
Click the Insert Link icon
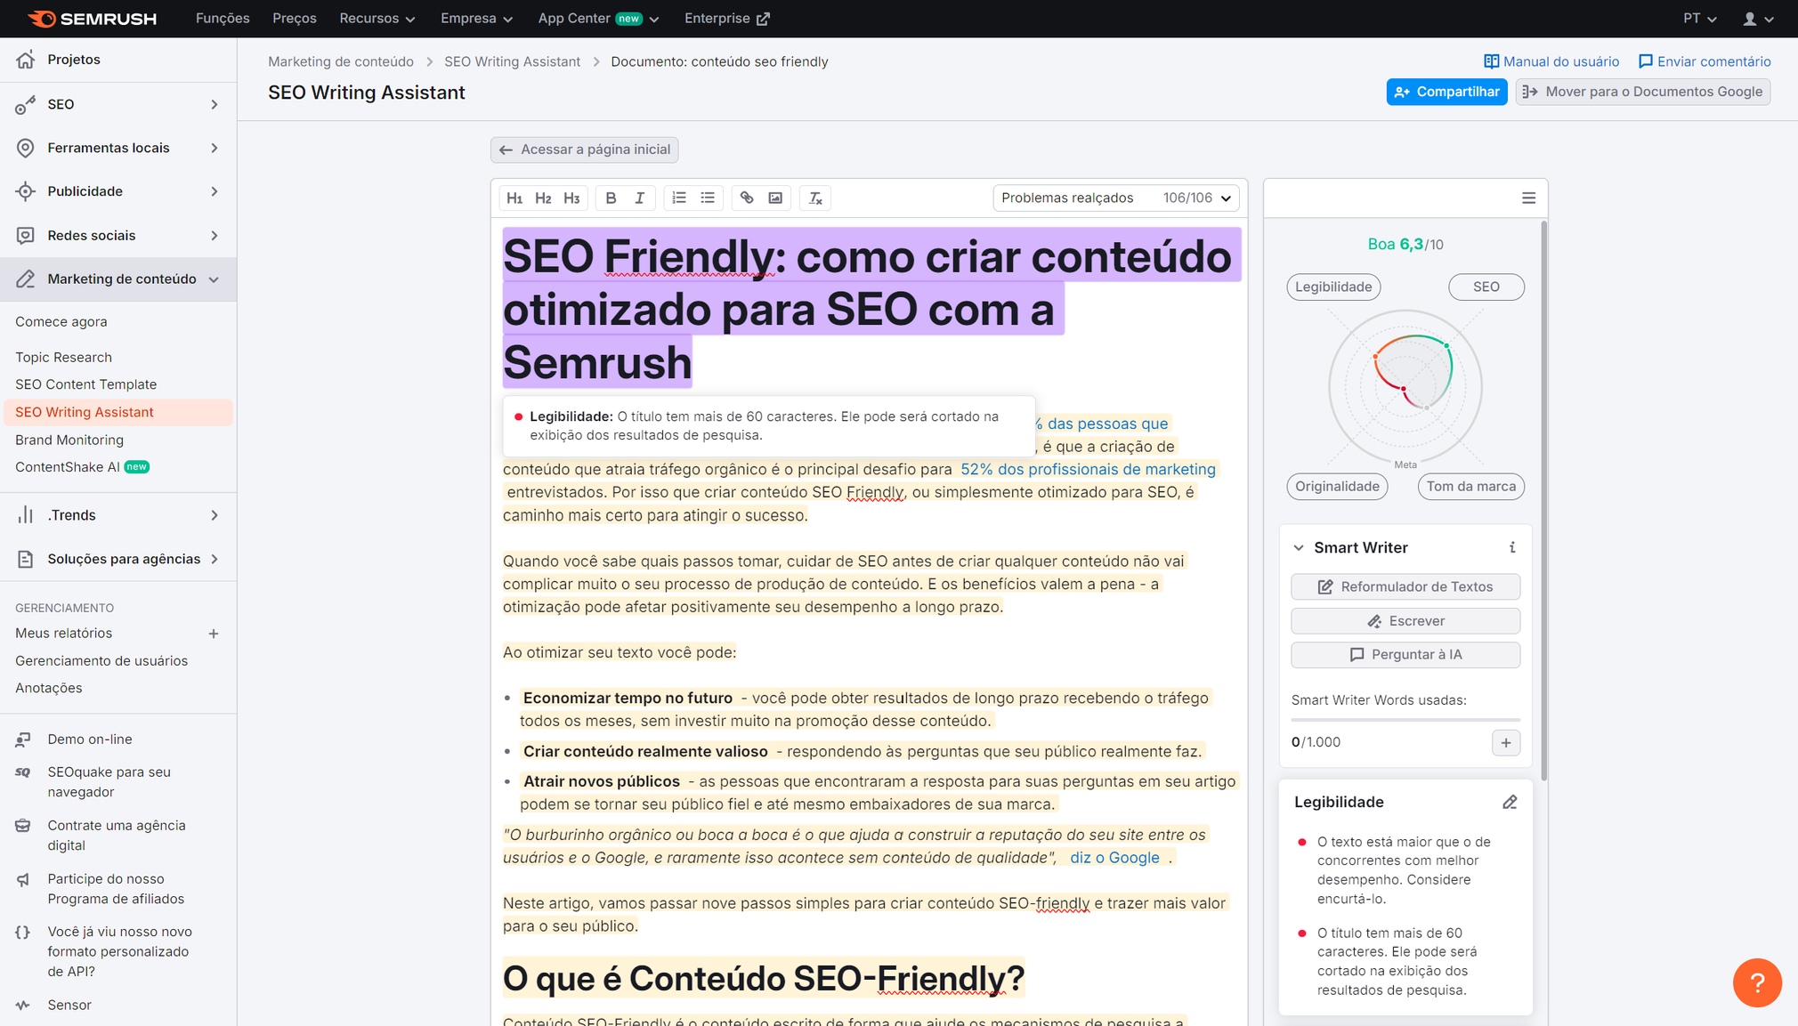(746, 198)
